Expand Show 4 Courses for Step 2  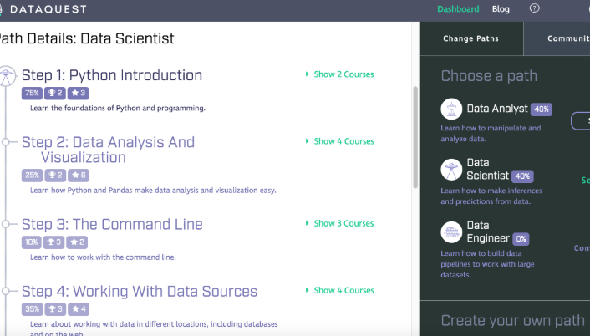tap(340, 141)
